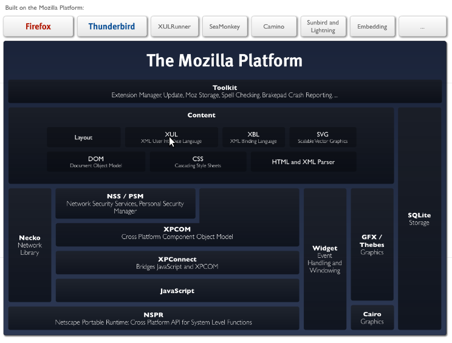Click the 'Built on the Mozilla Platform:' text
The image size is (452, 343).
pos(45,8)
